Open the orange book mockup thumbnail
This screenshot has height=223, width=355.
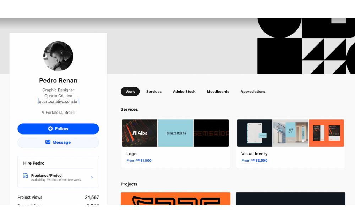(x=326, y=133)
